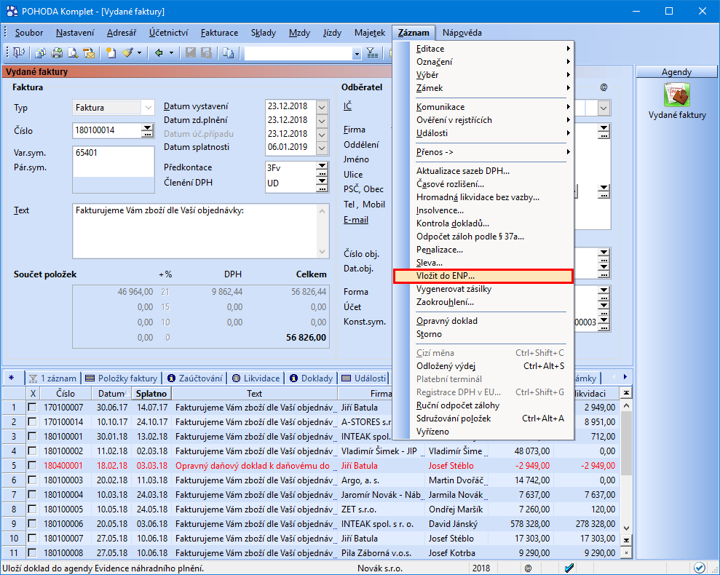Create a new record with the new-document icon

pos(111,53)
